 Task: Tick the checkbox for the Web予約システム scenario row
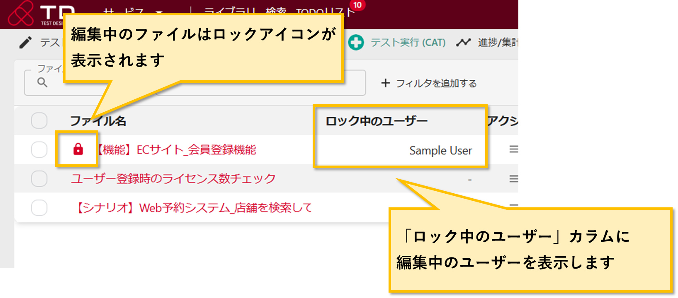click(39, 208)
